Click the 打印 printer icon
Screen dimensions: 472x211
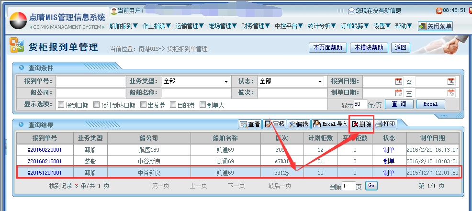(x=385, y=124)
